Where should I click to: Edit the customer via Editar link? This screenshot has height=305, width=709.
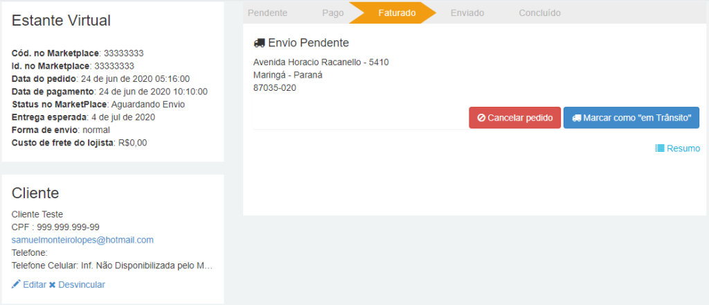pyautogui.click(x=28, y=285)
